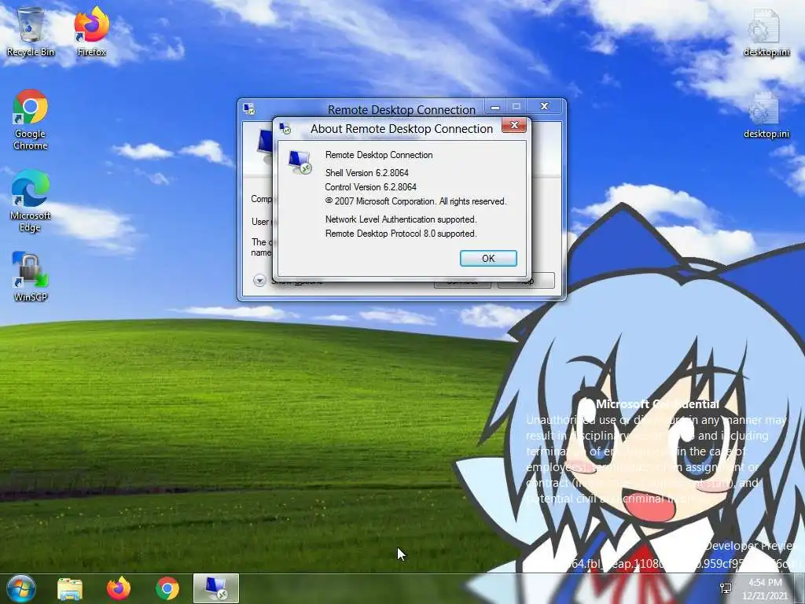The image size is (805, 604).
Task: Open the Windows Start orb
Action: click(21, 588)
